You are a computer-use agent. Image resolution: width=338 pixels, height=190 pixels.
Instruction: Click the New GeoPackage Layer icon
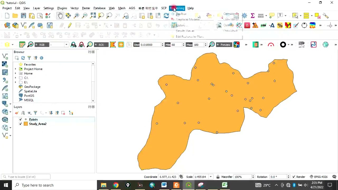[x=15, y=26]
